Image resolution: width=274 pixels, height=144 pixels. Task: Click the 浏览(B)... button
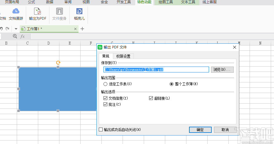pos(222,70)
